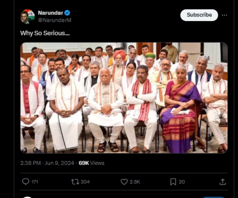Bookmark this post
238x198 pixels.
coord(173,182)
